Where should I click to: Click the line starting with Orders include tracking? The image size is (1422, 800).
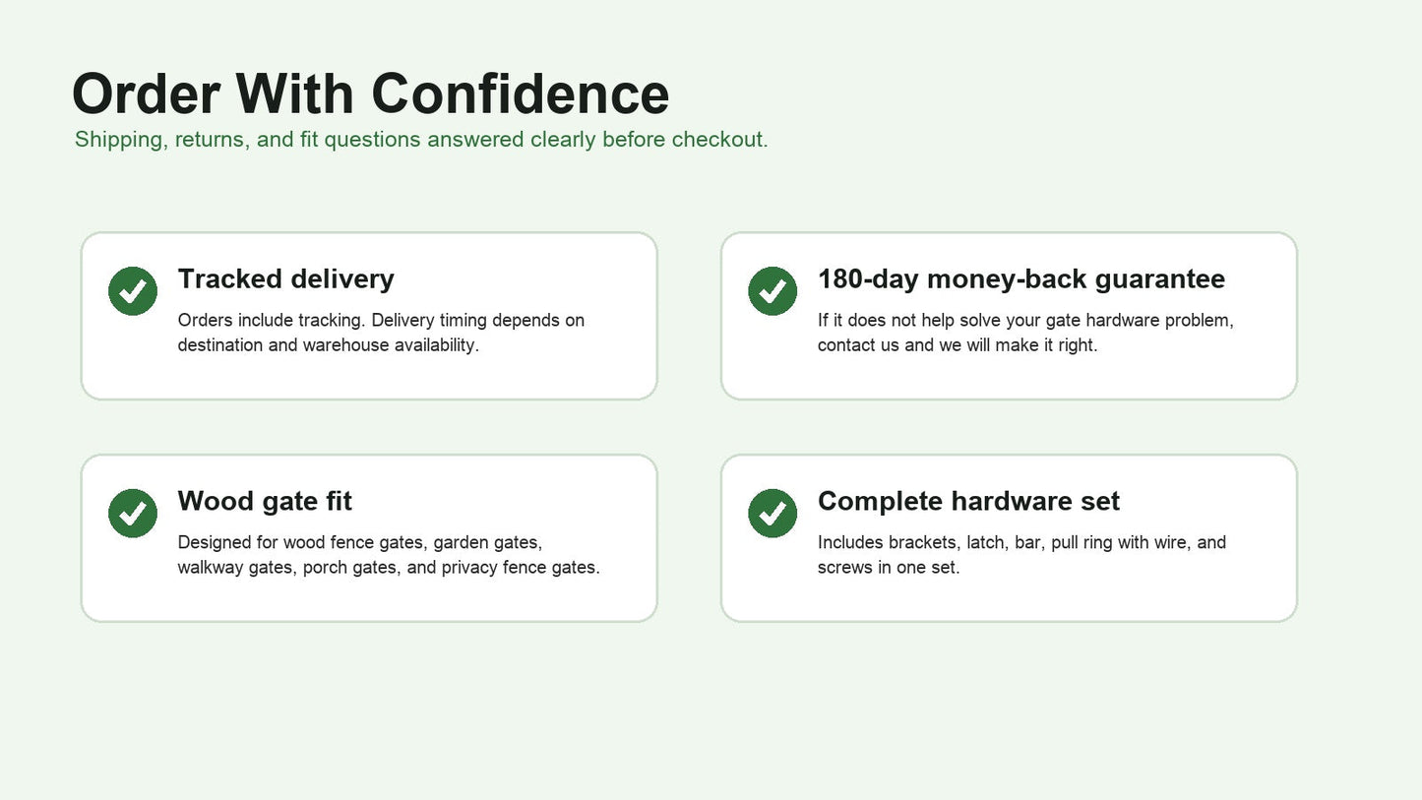381,320
